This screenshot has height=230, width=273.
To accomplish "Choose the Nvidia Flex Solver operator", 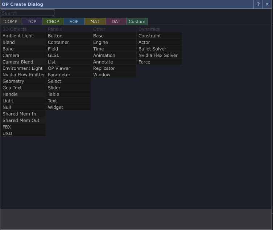I will (158, 56).
